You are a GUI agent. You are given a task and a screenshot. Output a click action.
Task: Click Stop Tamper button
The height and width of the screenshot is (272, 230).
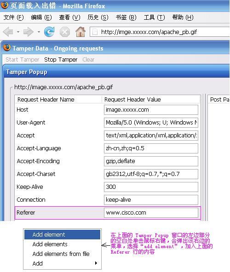pos(61,60)
